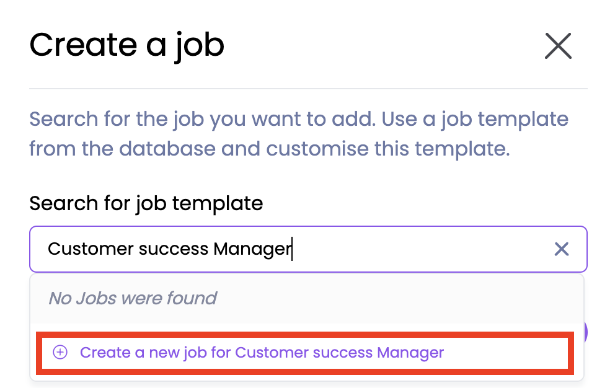Click the divider line below the title
615x388 pixels.
pyautogui.click(x=308, y=89)
